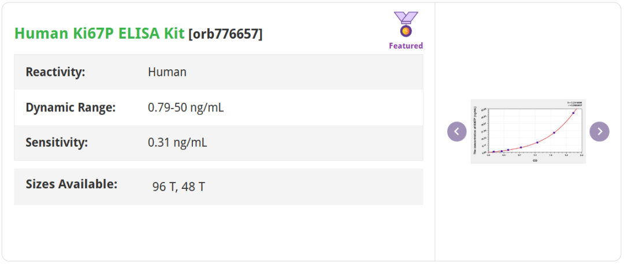Click the previous image arrow button
Viewport: 624px width, 264px height.
(x=456, y=132)
